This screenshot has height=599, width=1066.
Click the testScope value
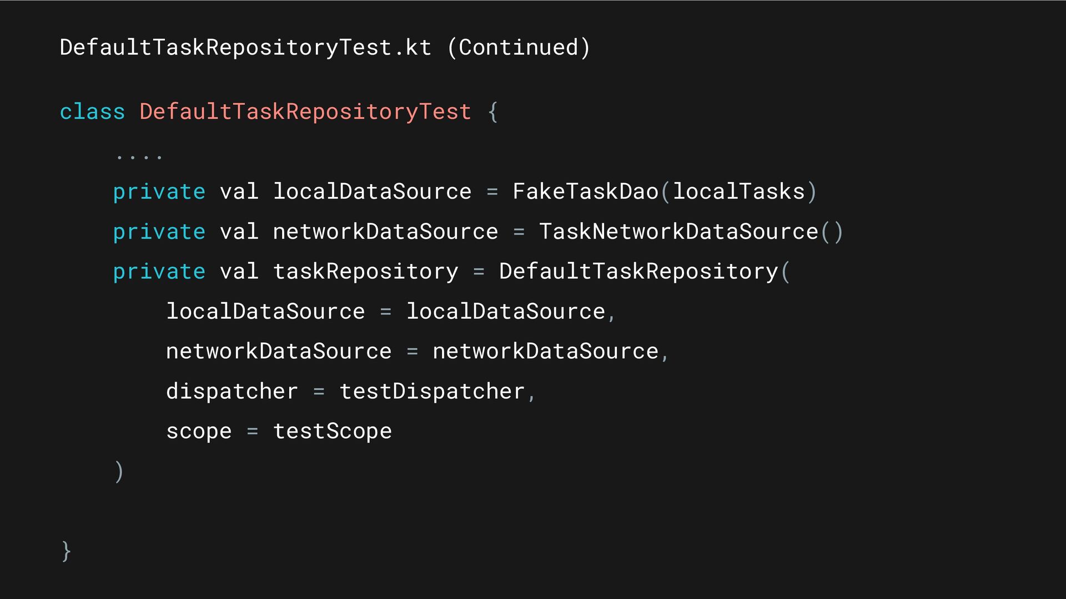pos(333,432)
